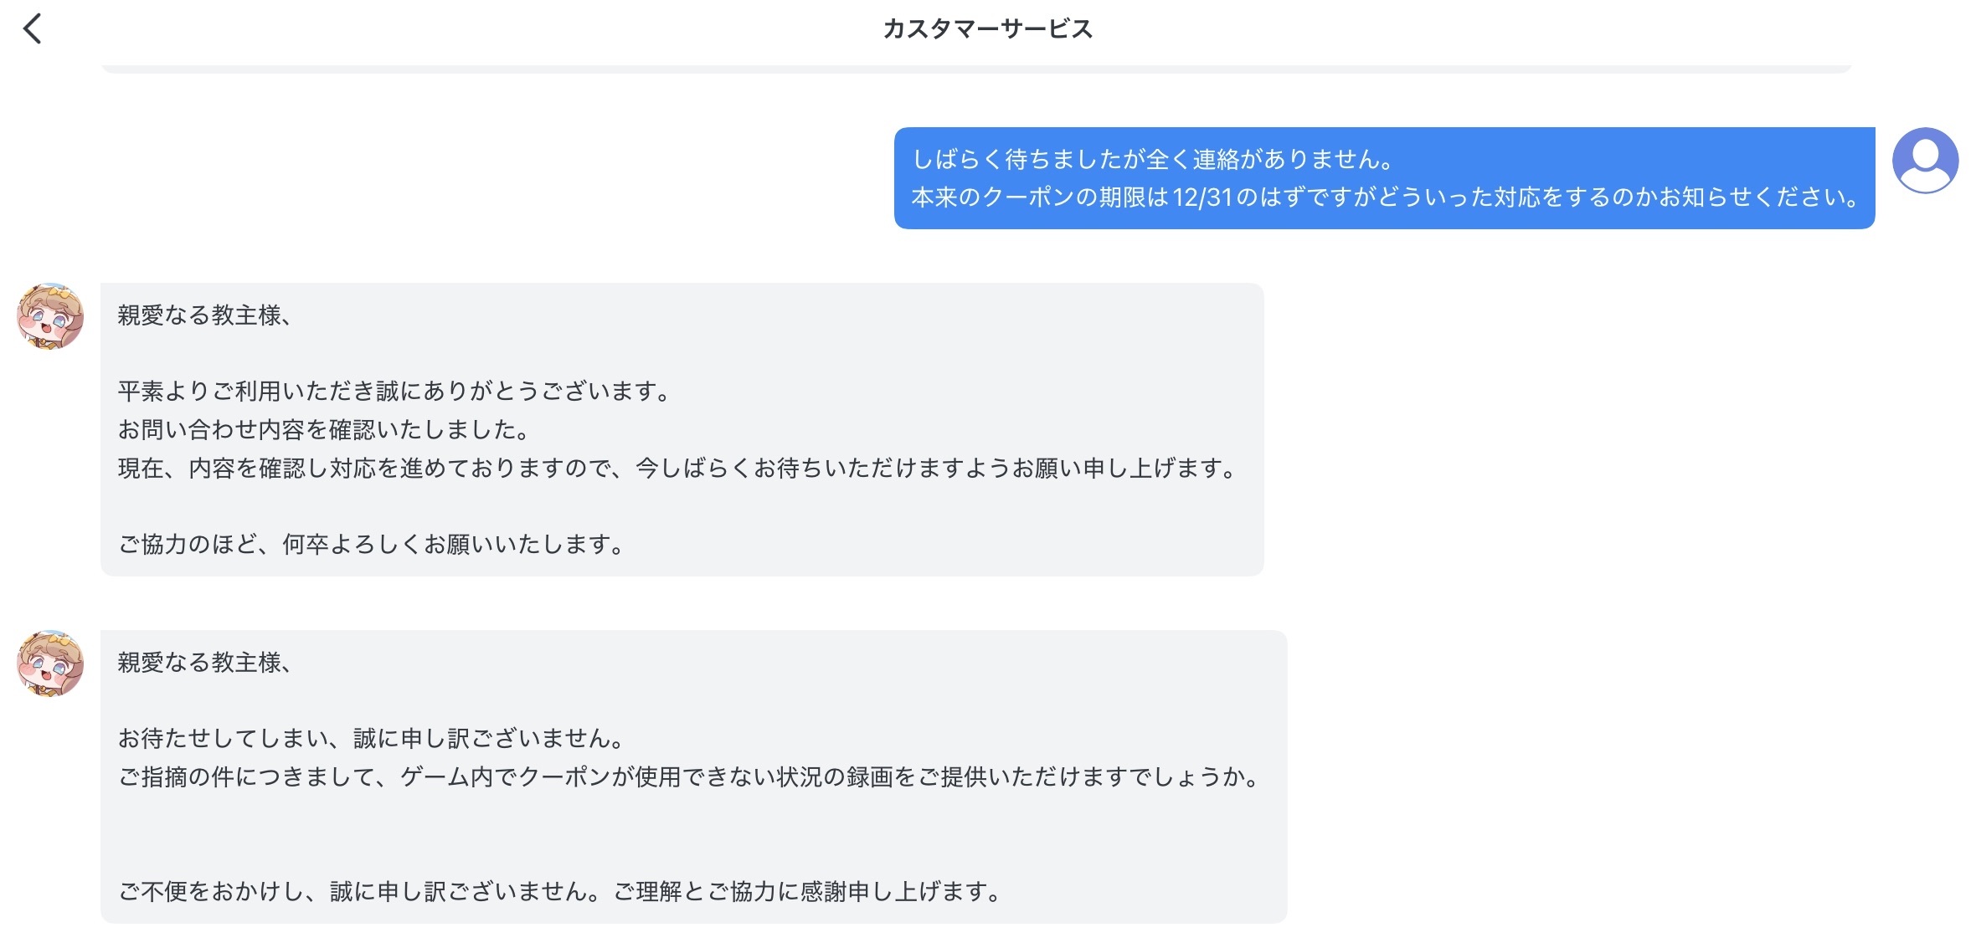Click the line starting with 現在、内容を確認し
Viewport: 1976px width, 948px height.
tap(677, 468)
